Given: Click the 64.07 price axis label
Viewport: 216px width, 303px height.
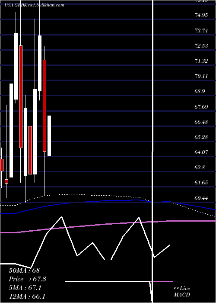Looking at the screenshot, I should [x=201, y=152].
